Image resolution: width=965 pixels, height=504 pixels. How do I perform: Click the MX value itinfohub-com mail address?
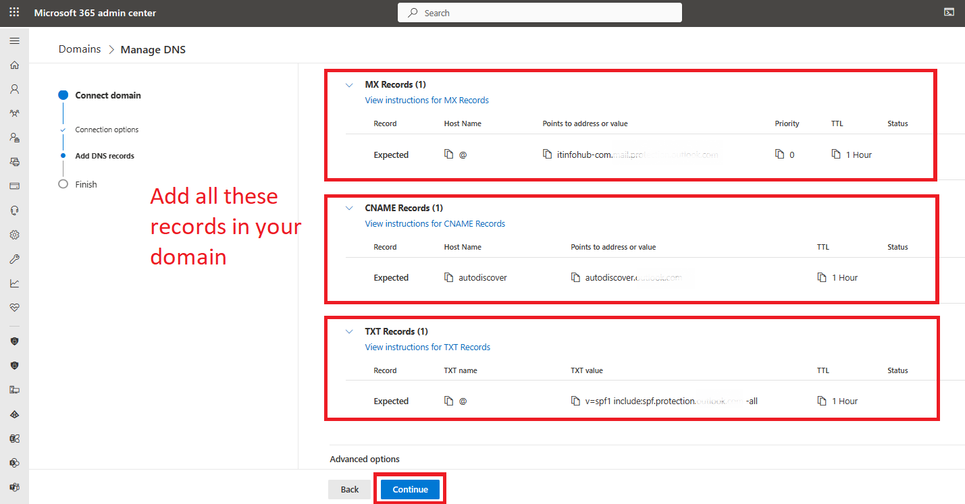pyautogui.click(x=637, y=155)
